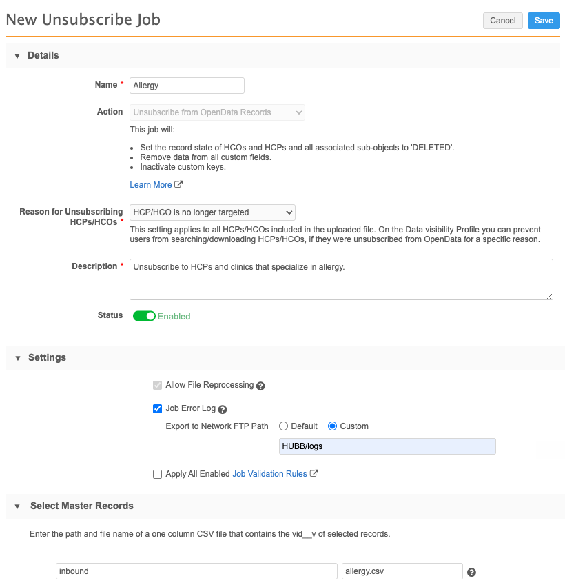Select the Default FTP path radio button
Viewport: 565px width, 585px height.
pyautogui.click(x=283, y=426)
